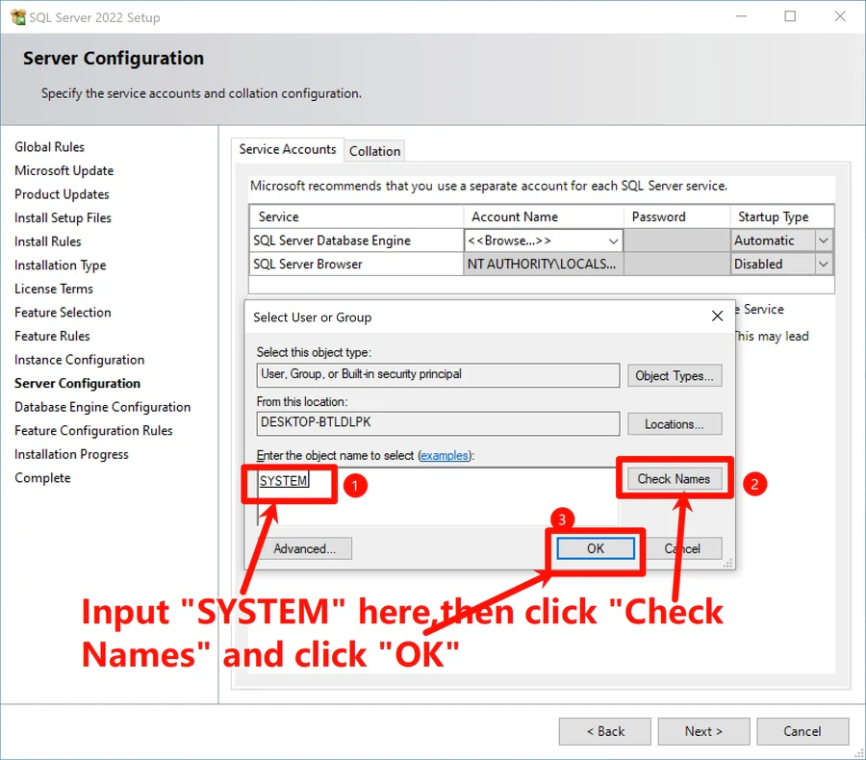Viewport: 866px width, 760px height.
Task: Go to the previous setup page with Back
Action: pos(605,731)
